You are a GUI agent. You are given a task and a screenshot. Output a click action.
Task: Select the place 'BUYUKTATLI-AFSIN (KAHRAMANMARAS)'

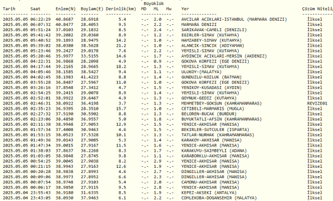coord(222,120)
